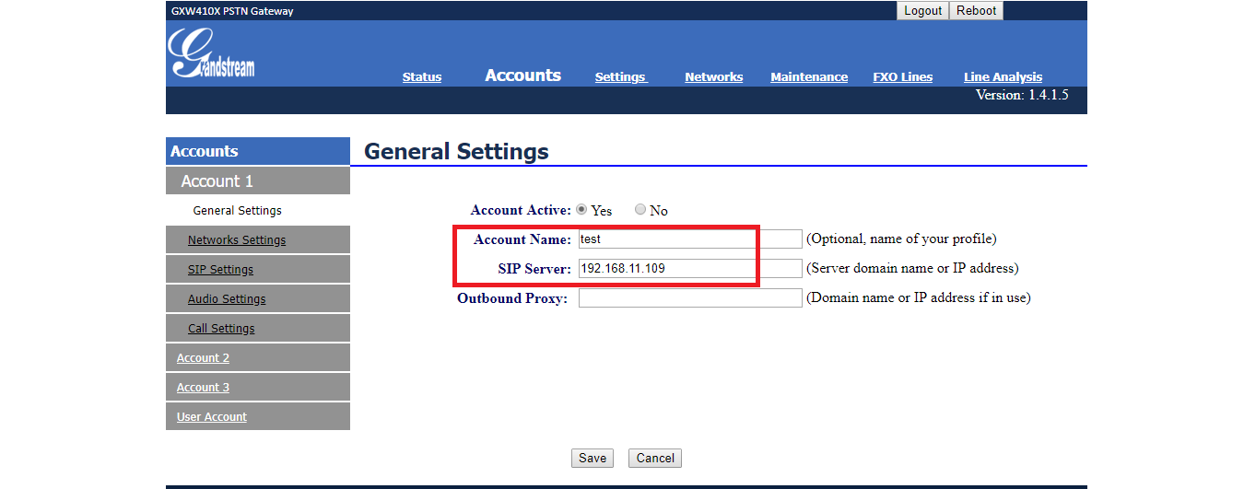The image size is (1244, 489).
Task: Open Call Settings in the sidebar
Action: coord(221,329)
